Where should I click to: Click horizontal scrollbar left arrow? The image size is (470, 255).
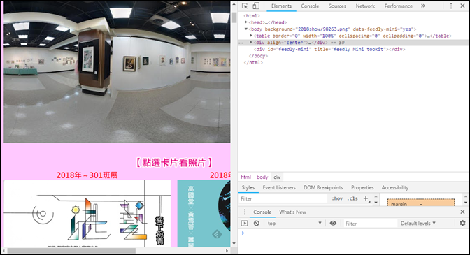[x=3, y=251]
